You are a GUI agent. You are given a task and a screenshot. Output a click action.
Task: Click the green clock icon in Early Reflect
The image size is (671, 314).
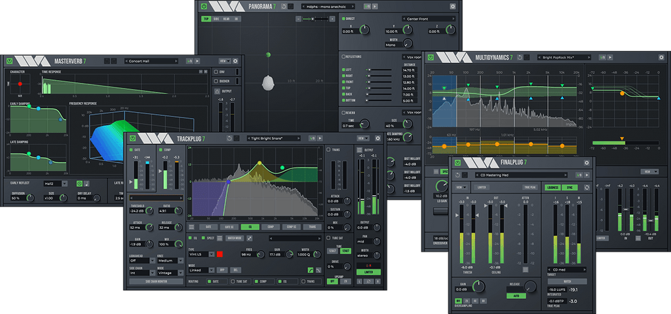79,184
